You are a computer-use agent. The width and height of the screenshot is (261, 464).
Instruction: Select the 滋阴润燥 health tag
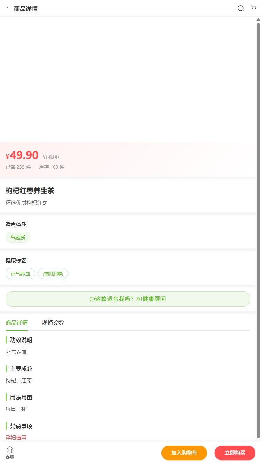tap(53, 273)
